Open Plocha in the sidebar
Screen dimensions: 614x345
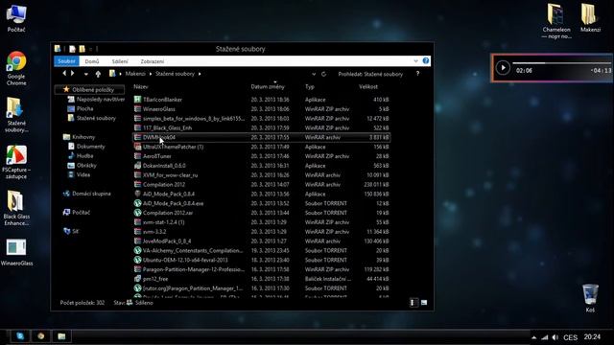[x=81, y=108]
